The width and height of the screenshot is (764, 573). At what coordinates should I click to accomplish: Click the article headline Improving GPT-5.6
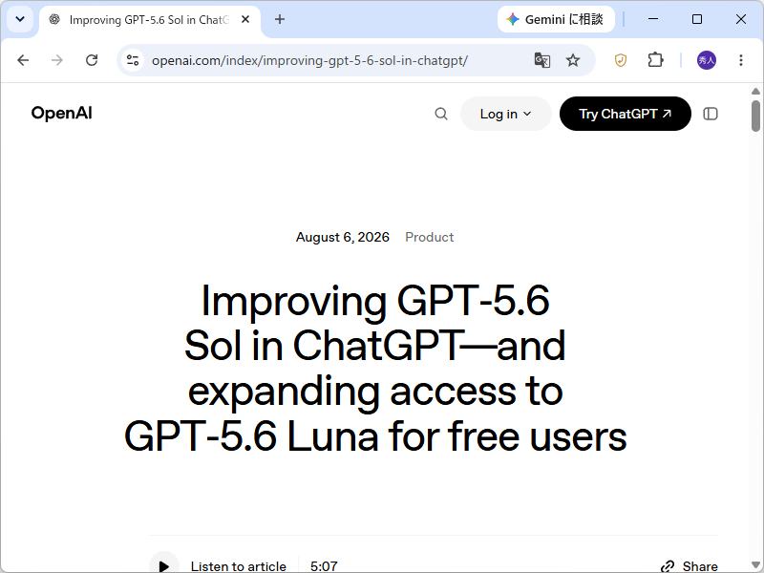click(x=375, y=369)
